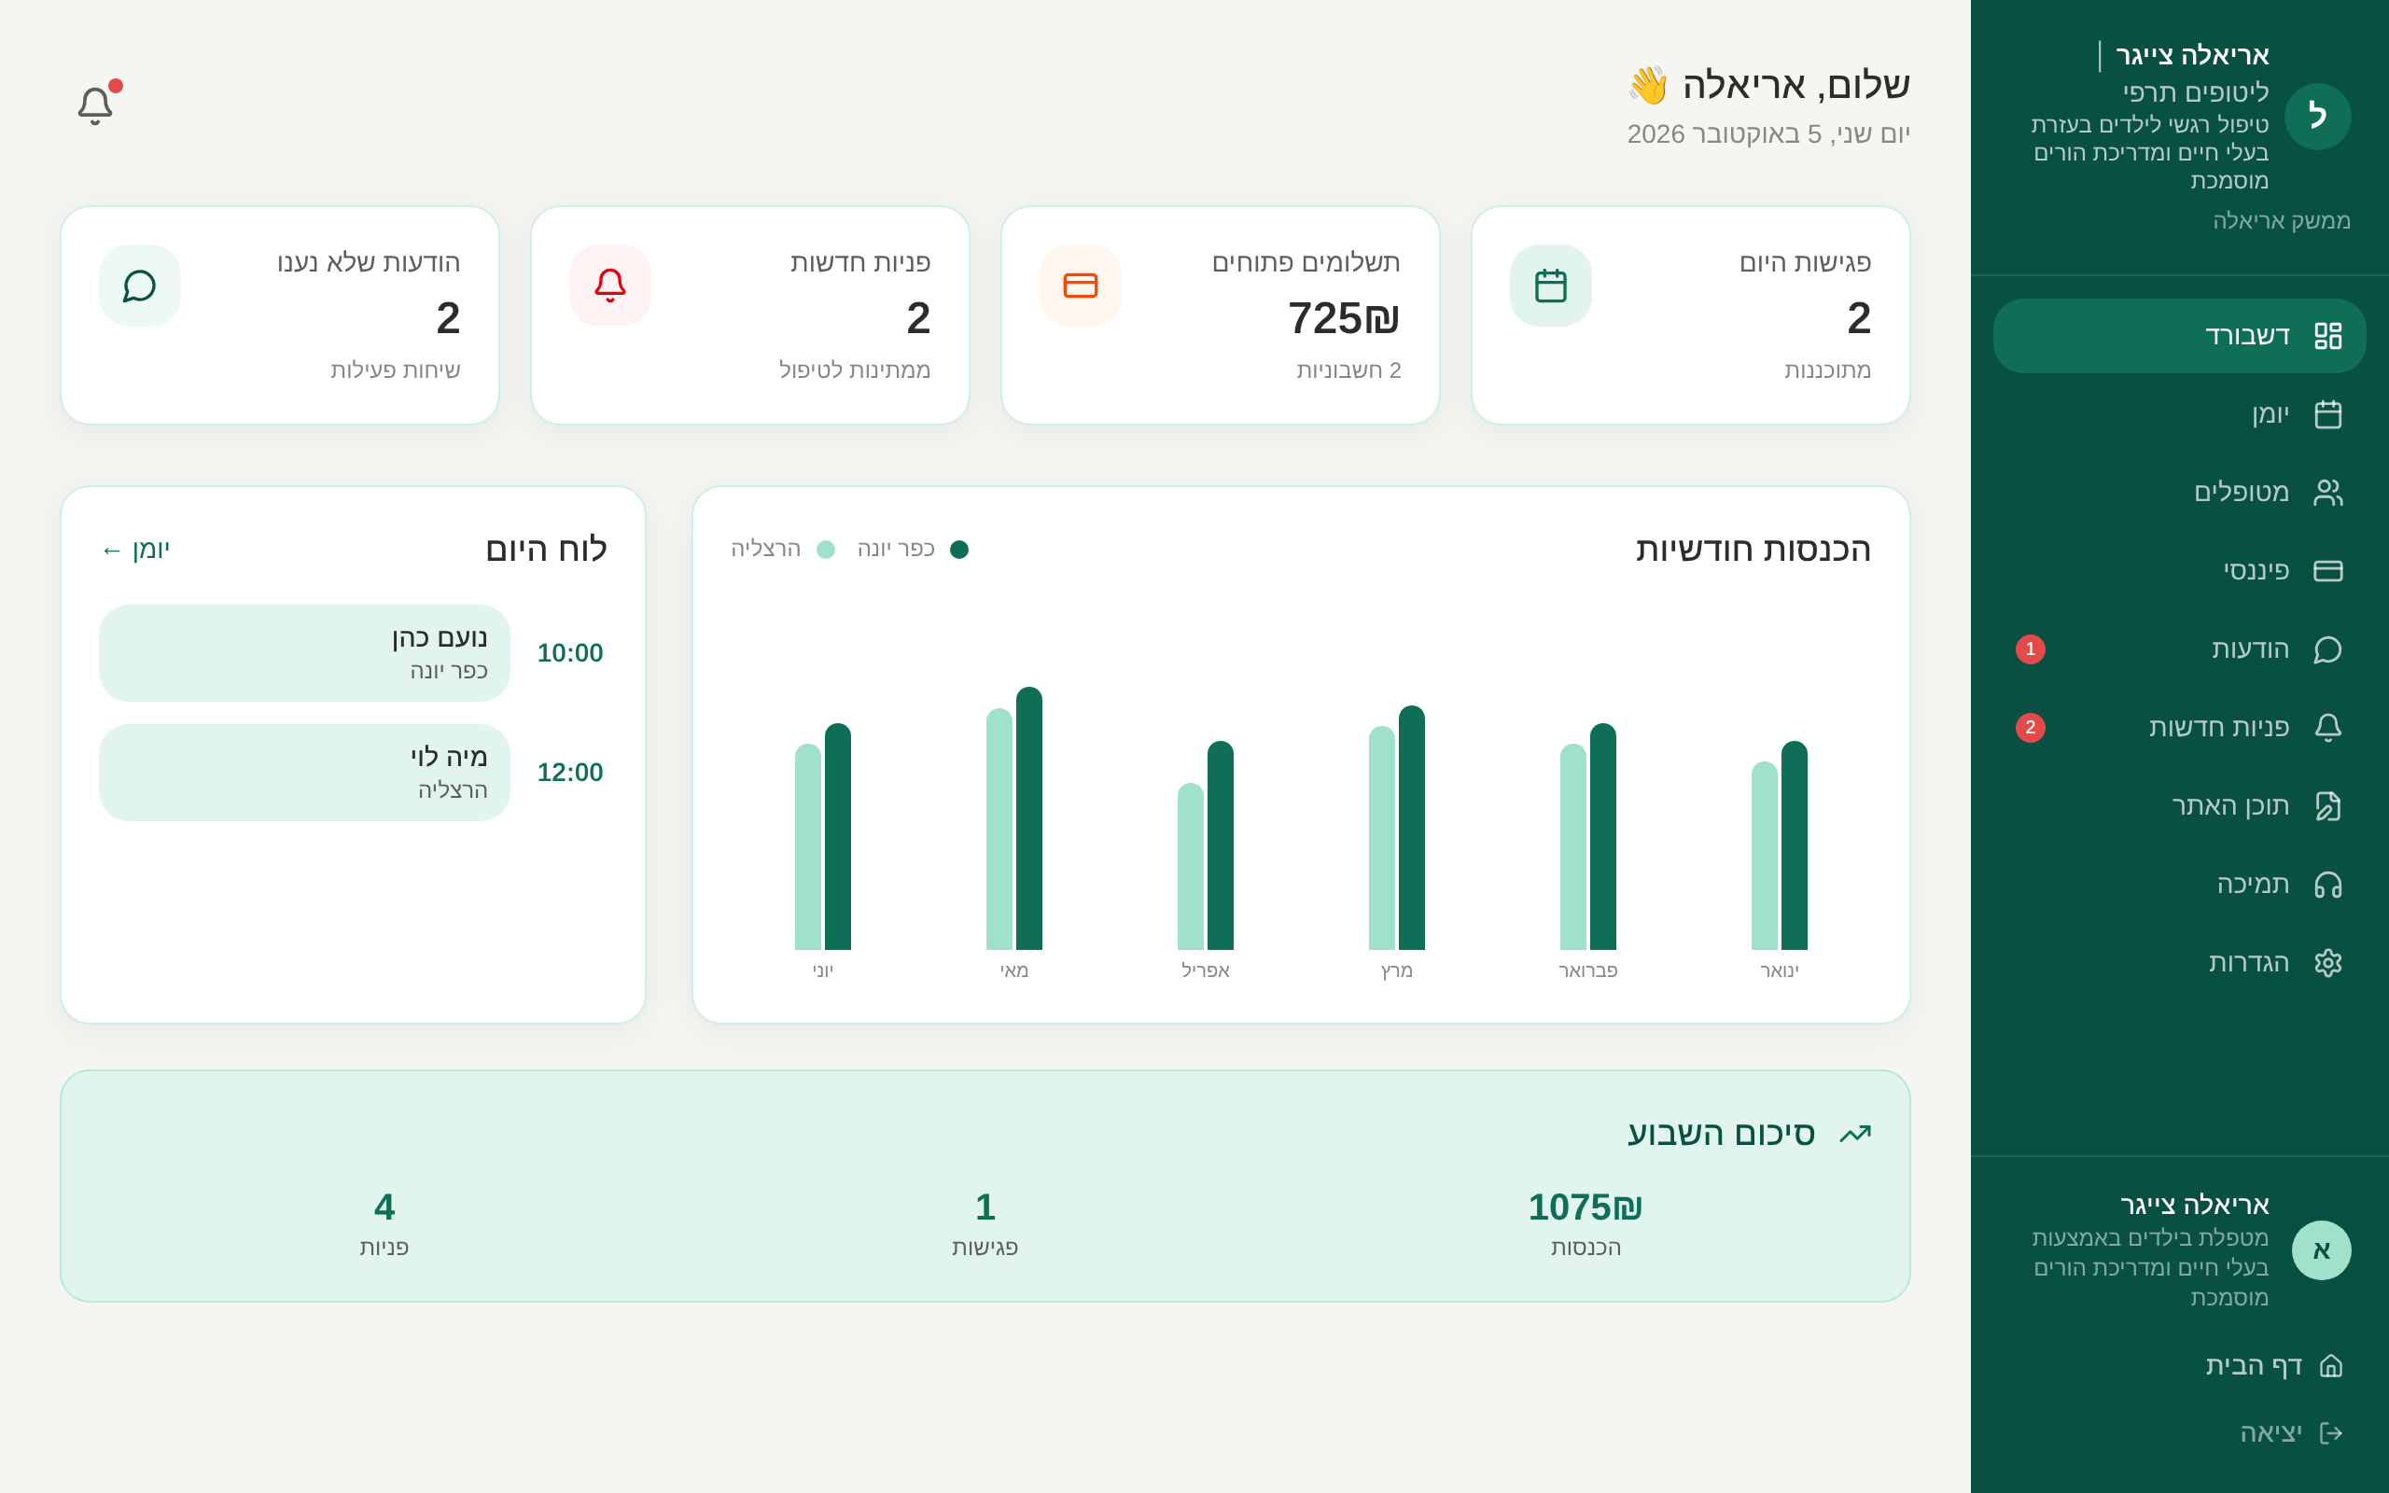This screenshot has width=2389, height=1493.
Task: Click the פניות count 4 in weekly summary
Action: click(x=384, y=1207)
